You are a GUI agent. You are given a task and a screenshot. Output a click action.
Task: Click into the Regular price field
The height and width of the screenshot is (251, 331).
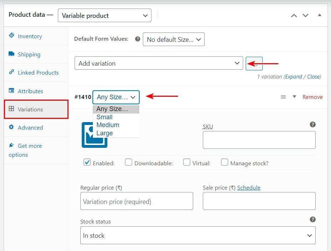click(136, 201)
